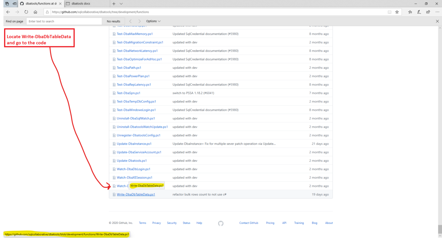Click the add notes pen icon
This screenshot has height=238, width=442.
coord(419,12)
